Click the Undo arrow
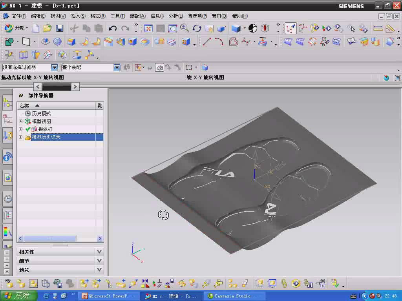Viewport: 402px width, 301px height. (113, 28)
